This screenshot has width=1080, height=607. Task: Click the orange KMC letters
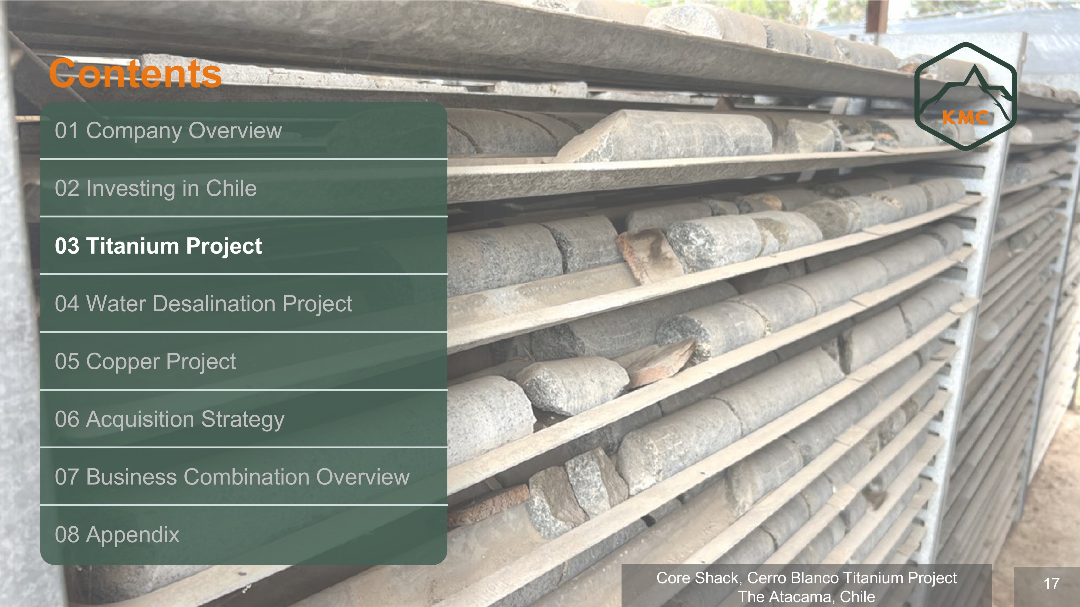966,118
